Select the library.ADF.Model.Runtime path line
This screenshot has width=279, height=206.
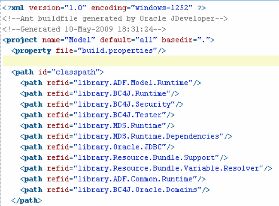[111, 83]
